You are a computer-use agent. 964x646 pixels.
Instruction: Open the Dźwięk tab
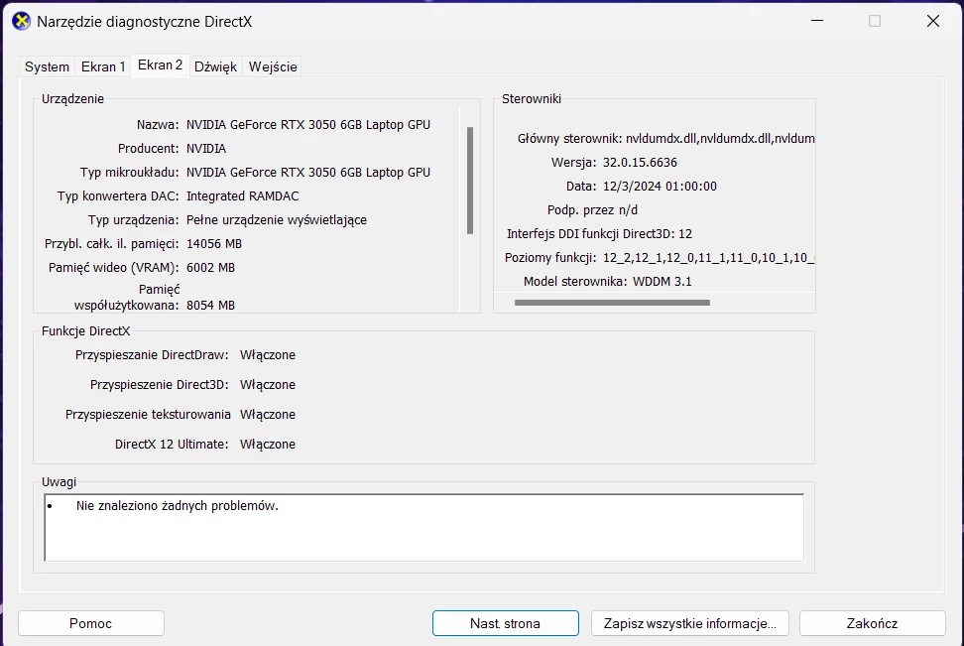pos(215,66)
